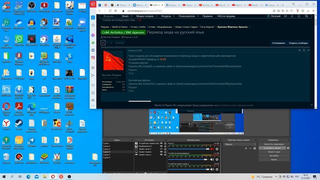The height and width of the screenshot is (180, 320).
Task: Show hidden system tray icons
Action: (x=276, y=176)
